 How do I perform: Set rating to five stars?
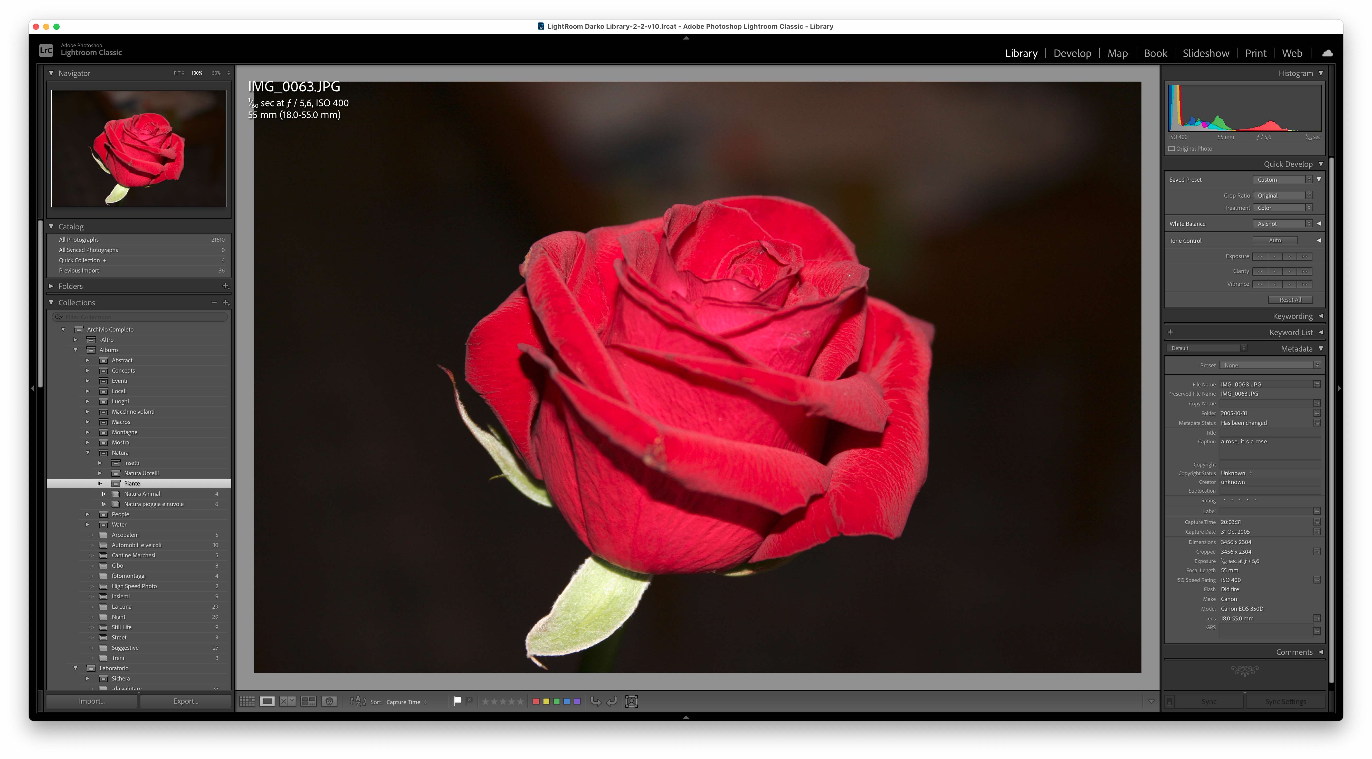pos(520,702)
